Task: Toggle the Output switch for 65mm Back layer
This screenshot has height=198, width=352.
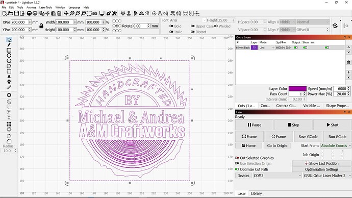Action: (296, 47)
